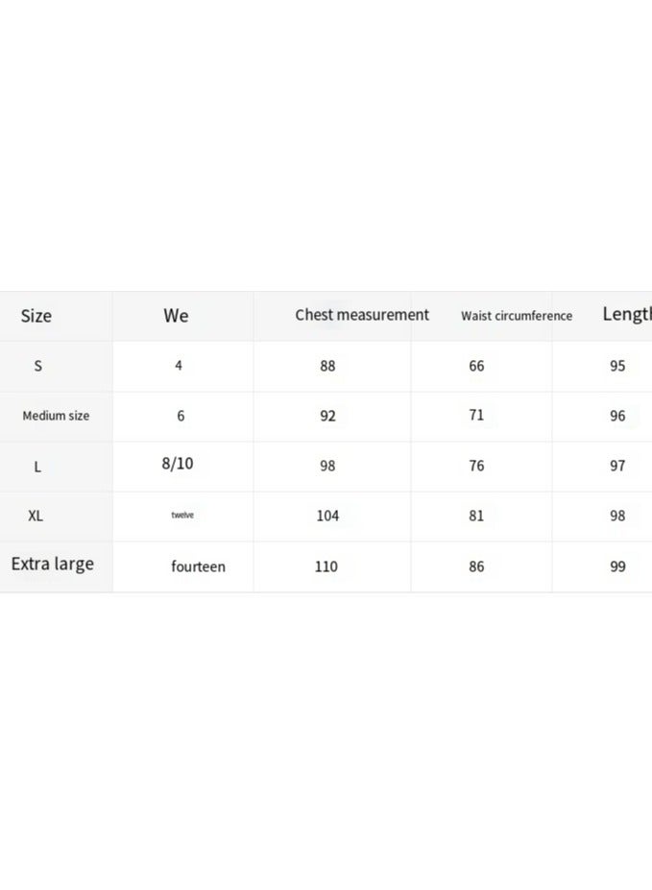
Task: Select the 'Chest measurement' header cell
Action: click(362, 315)
